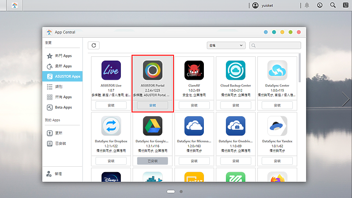
Task: Open the exFAT app icon
Action: 194,177
